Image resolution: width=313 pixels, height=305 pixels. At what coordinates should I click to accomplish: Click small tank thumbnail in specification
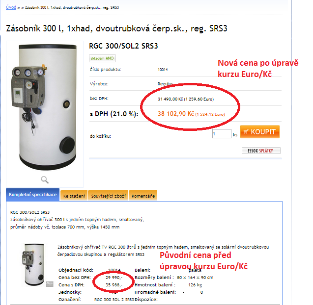[x=33, y=265]
